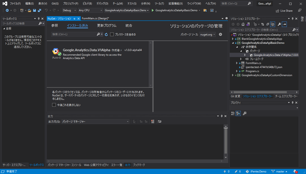This screenshot has width=306, height=174.
Task: Toggle word wrap in the Output panel
Action: 159,122
